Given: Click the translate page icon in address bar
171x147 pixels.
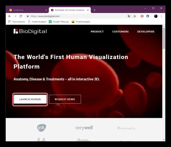Looking at the screenshot, I should pos(129,16).
